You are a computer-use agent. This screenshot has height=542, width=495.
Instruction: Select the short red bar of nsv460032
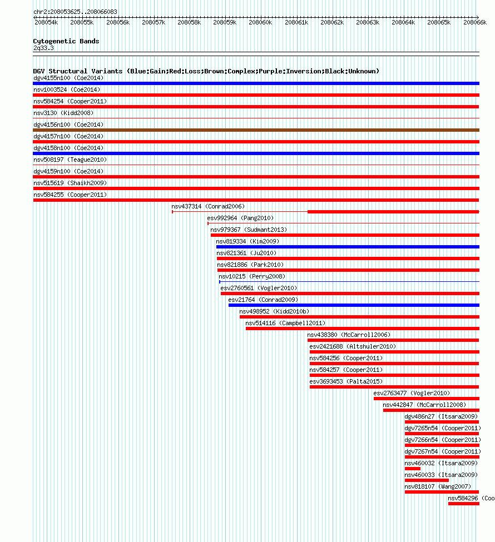[413, 469]
